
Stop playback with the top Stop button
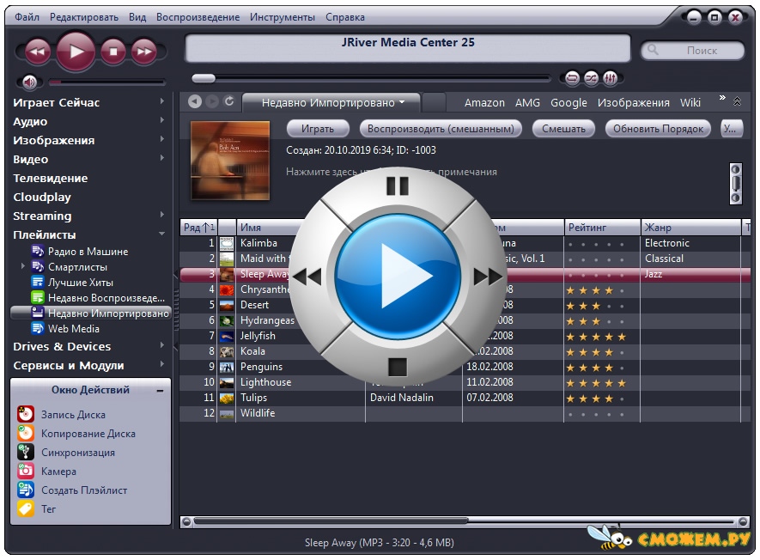pos(113,52)
